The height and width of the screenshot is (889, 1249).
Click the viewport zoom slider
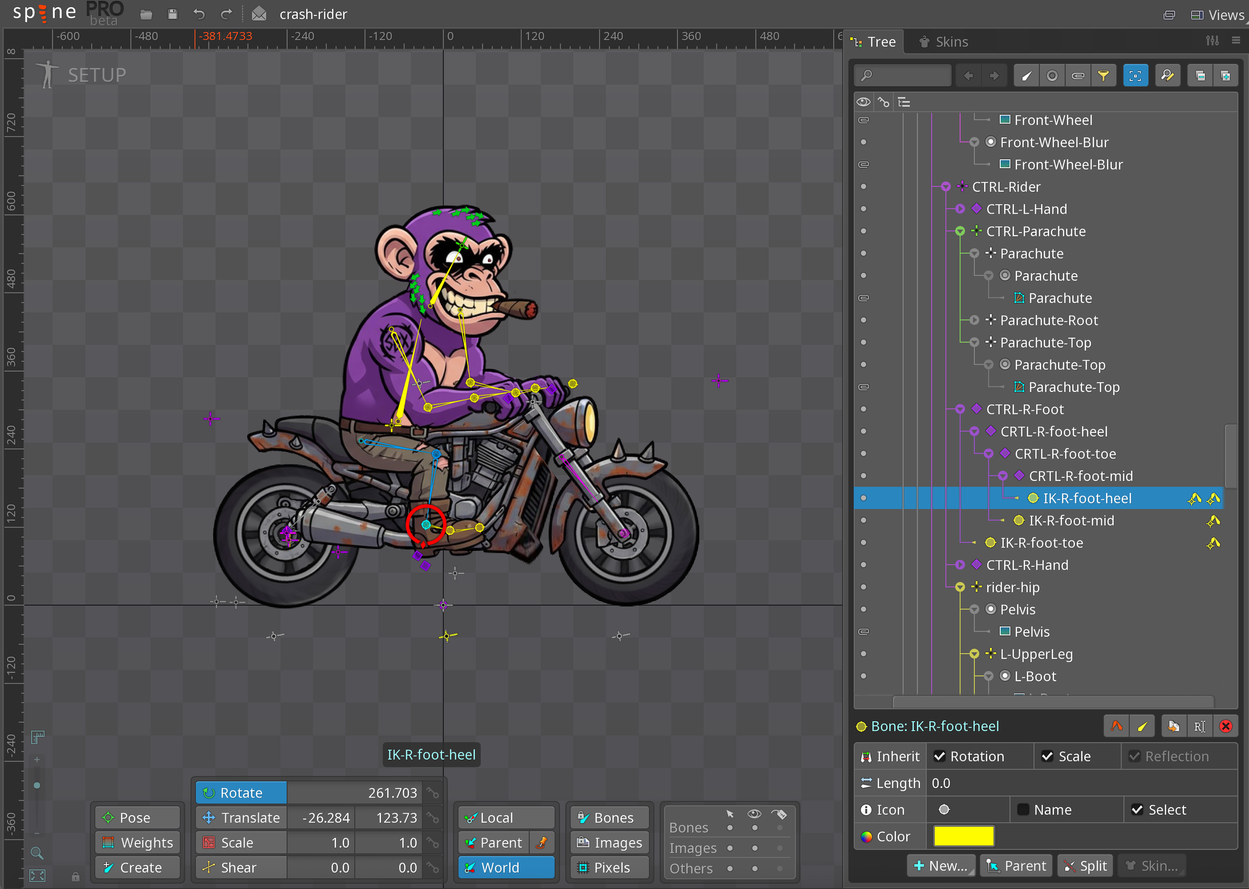(x=36, y=796)
